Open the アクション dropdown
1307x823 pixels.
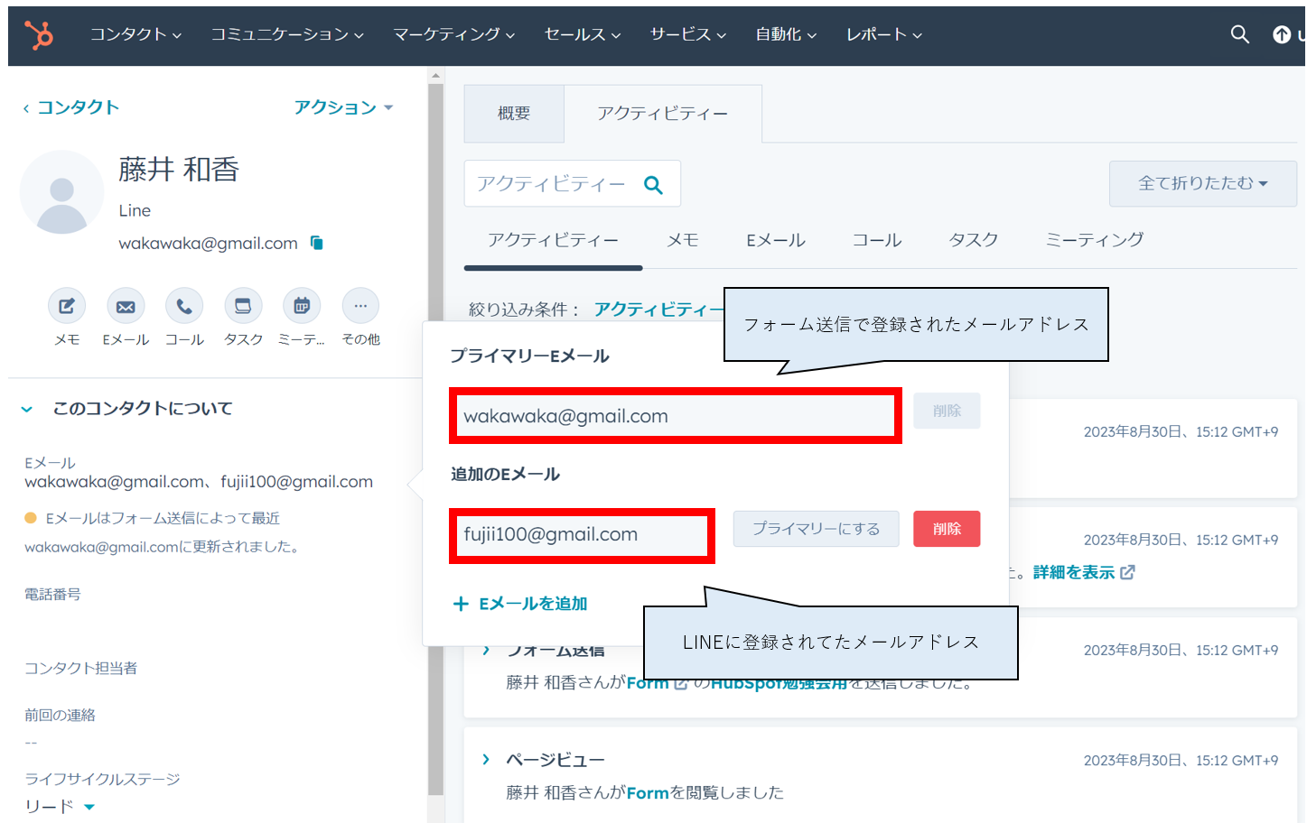[x=343, y=107]
